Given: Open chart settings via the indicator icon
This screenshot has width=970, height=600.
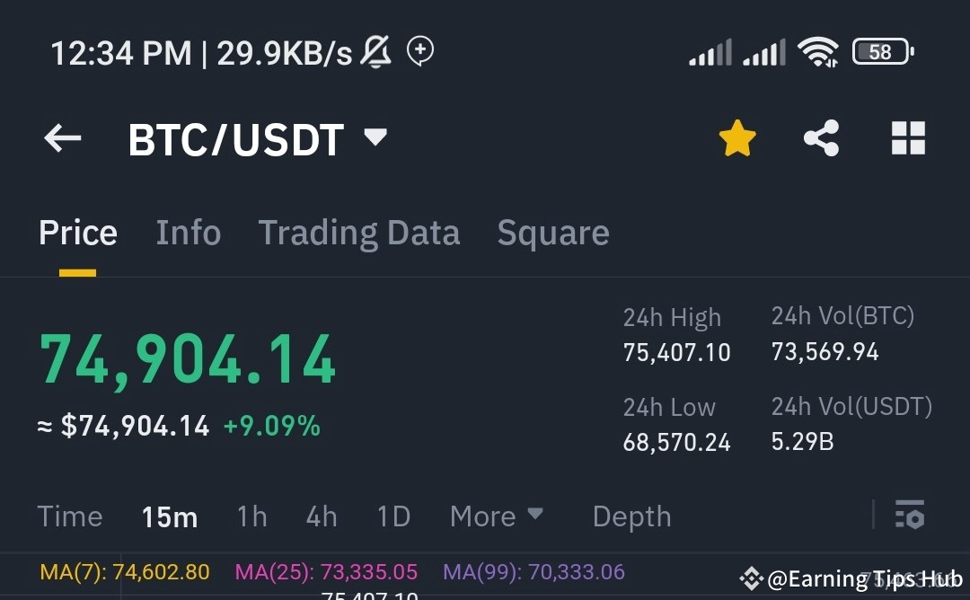Looking at the screenshot, I should pyautogui.click(x=911, y=516).
